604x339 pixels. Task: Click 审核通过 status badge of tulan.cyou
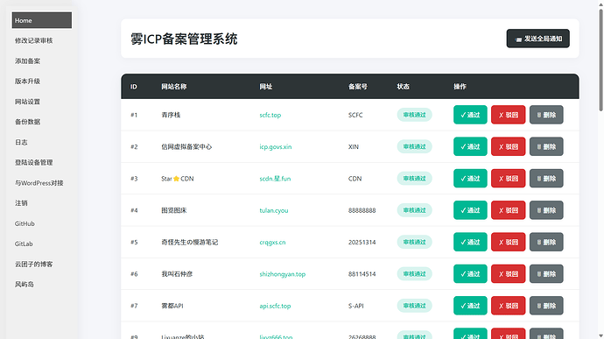[x=414, y=210]
